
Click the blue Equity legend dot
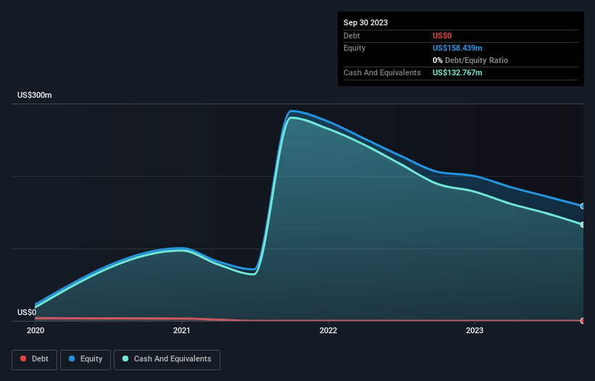72,359
